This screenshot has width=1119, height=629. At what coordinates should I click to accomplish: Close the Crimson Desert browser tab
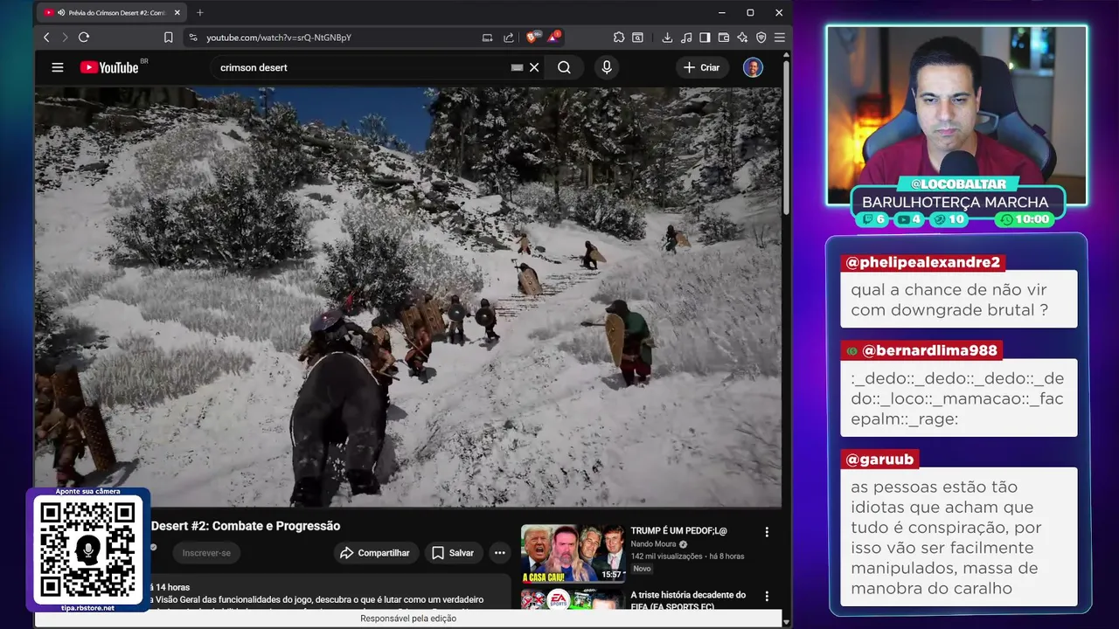tap(177, 13)
